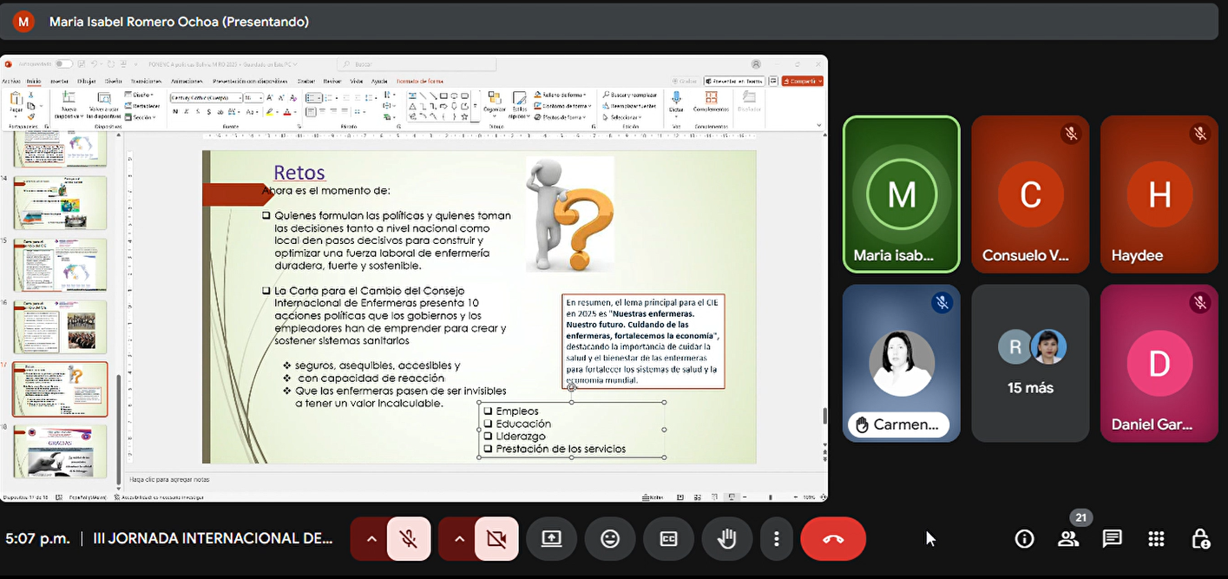
Task: Toggle closed captions in Meet
Action: click(668, 539)
